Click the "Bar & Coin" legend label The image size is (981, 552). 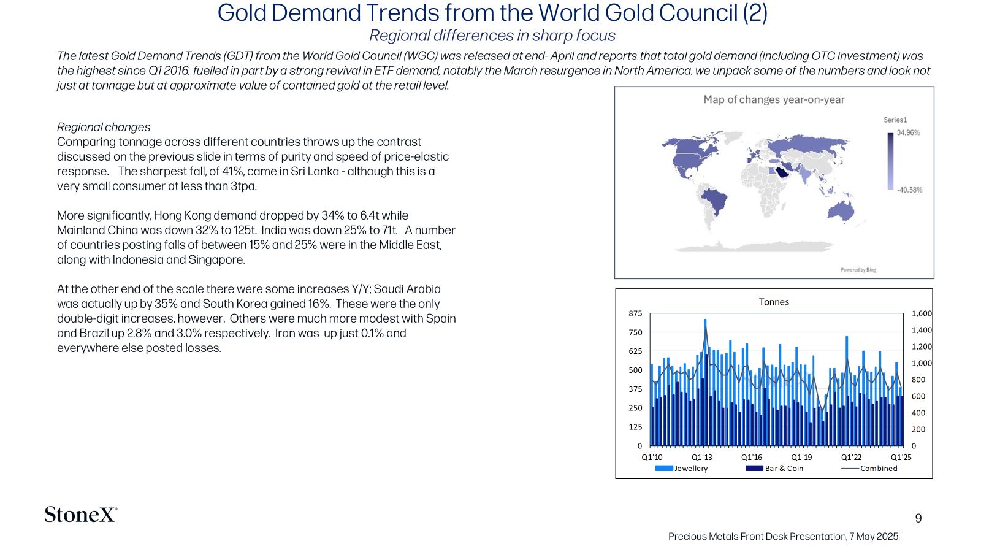click(784, 469)
